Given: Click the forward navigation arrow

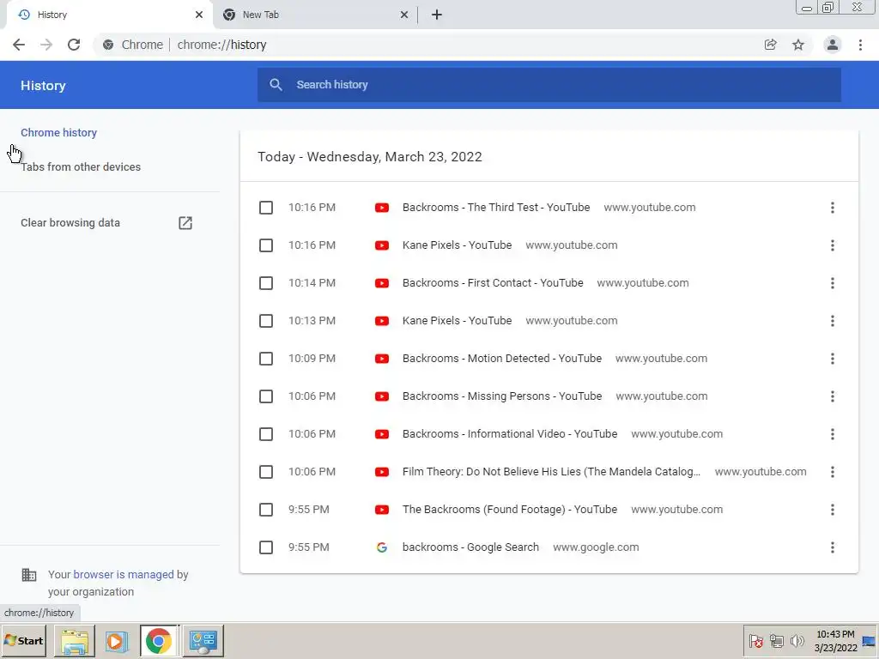Looking at the screenshot, I should pyautogui.click(x=46, y=45).
